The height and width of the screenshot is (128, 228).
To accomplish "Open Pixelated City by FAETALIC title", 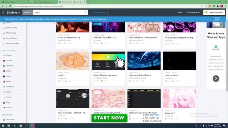I will [x=105, y=37].
